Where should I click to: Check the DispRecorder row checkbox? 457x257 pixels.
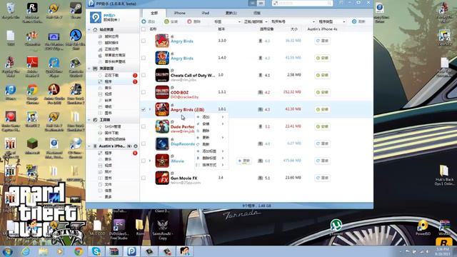(x=144, y=143)
